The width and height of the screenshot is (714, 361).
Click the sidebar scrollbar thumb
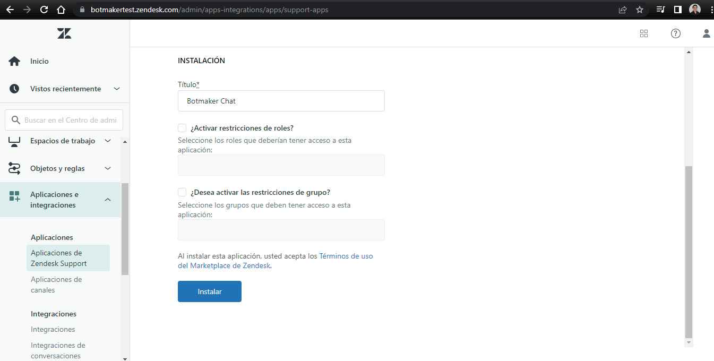(x=125, y=229)
